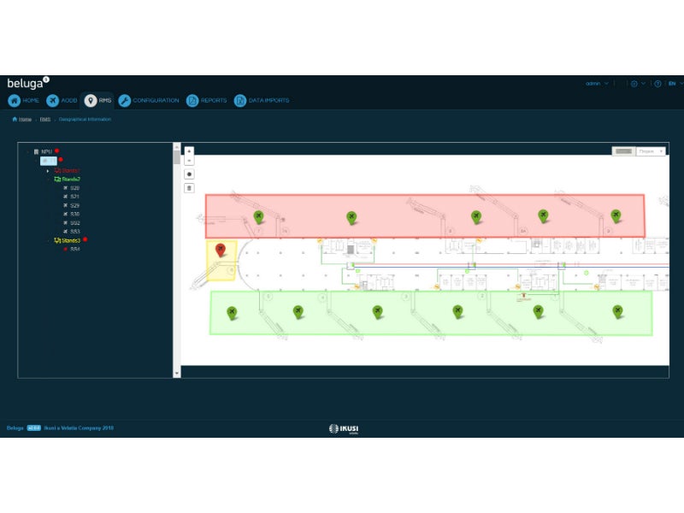This screenshot has width=684, height=513.
Task: Go to AODB tab
Action: pyautogui.click(x=62, y=100)
